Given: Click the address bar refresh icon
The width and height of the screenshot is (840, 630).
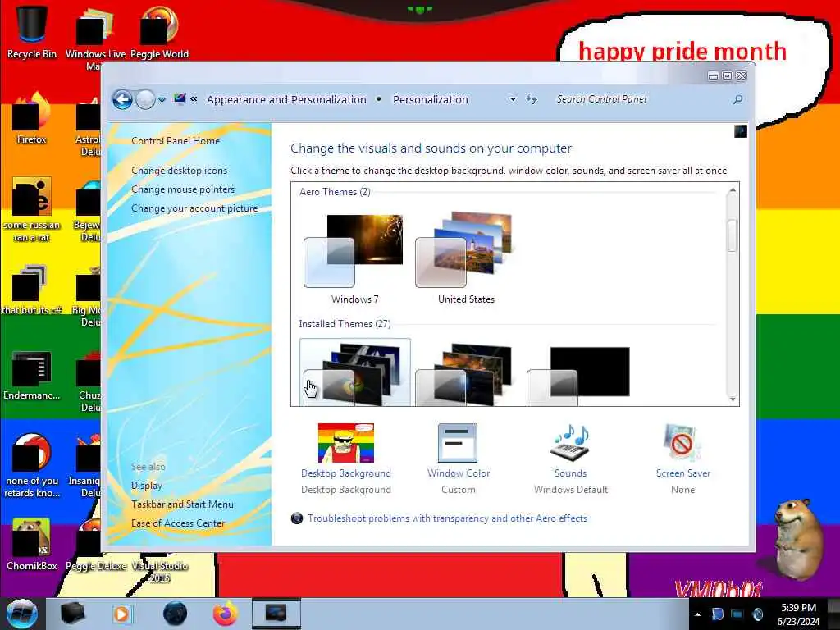Looking at the screenshot, I should pyautogui.click(x=531, y=99).
